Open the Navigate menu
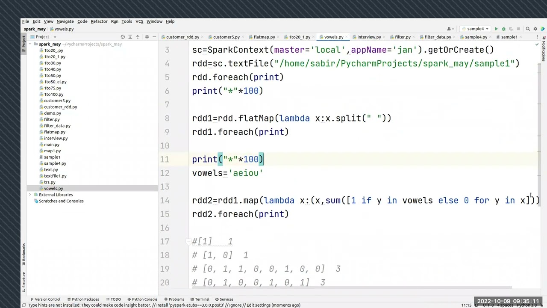The image size is (547, 308). tap(65, 21)
